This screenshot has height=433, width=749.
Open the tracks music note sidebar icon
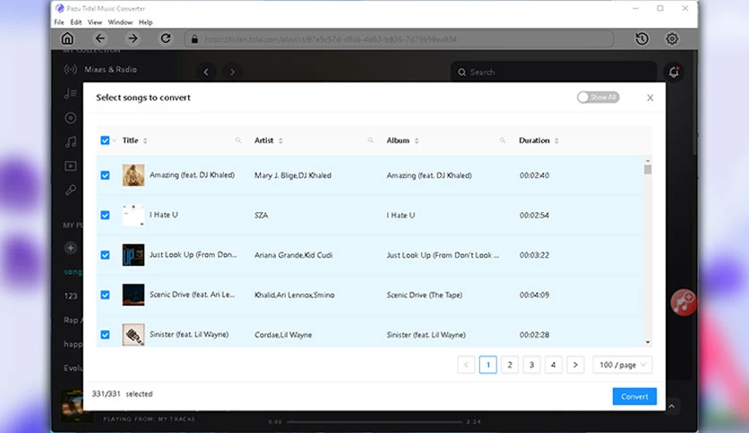coord(71,141)
